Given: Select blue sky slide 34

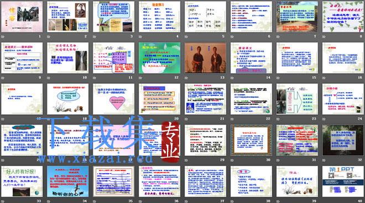Looking at the screenshot, I should 67,181.
